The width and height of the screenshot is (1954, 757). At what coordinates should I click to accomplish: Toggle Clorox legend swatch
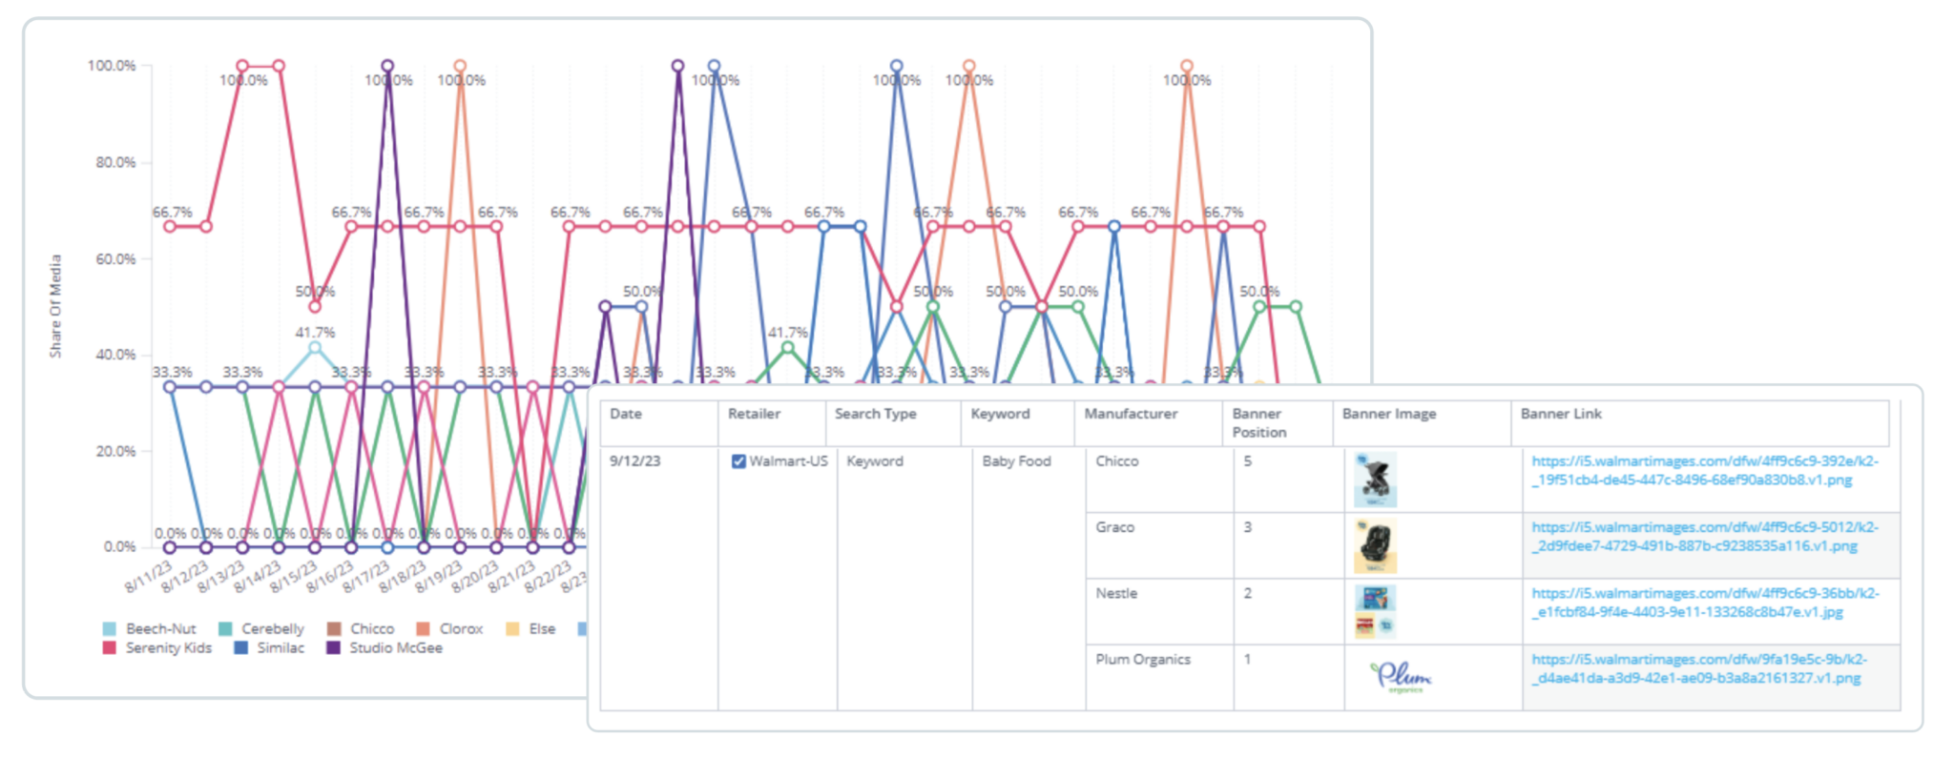coord(424,629)
